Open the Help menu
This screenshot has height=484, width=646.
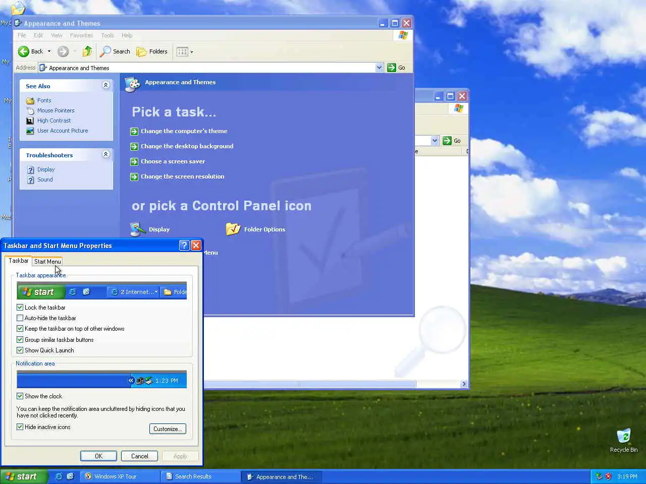click(x=127, y=35)
